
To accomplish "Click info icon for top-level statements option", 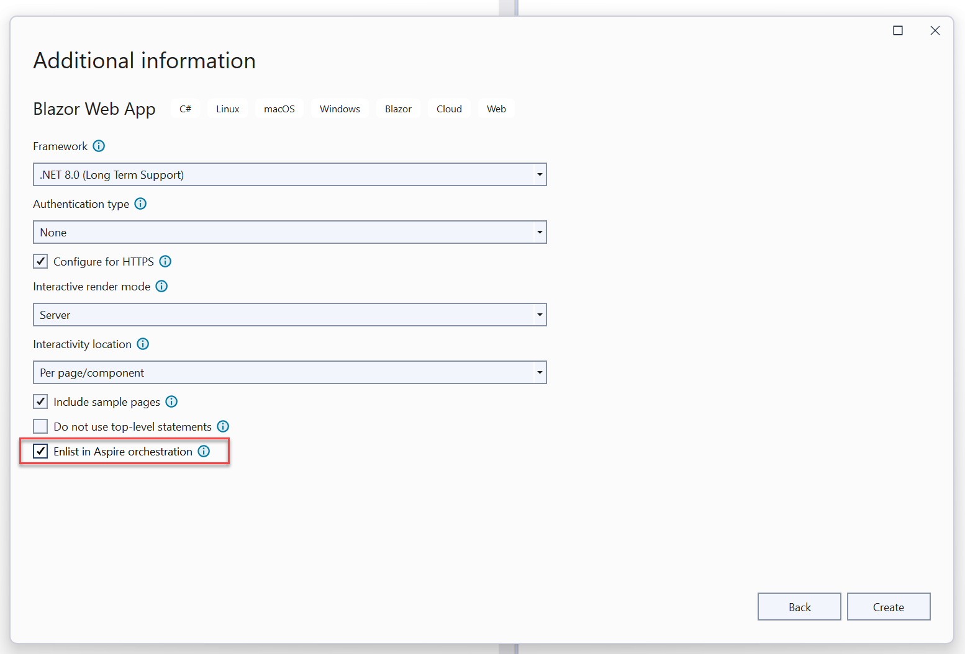I will coord(223,426).
